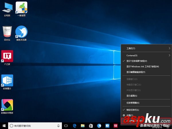Screen dimensions: 172x129
Task: Click the 有问题尽管问我 search box
Action: click(x=35, y=126)
